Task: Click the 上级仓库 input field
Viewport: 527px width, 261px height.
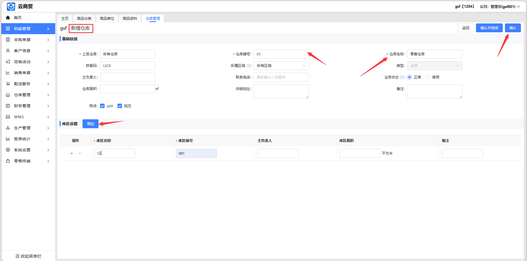Action: tap(127, 54)
